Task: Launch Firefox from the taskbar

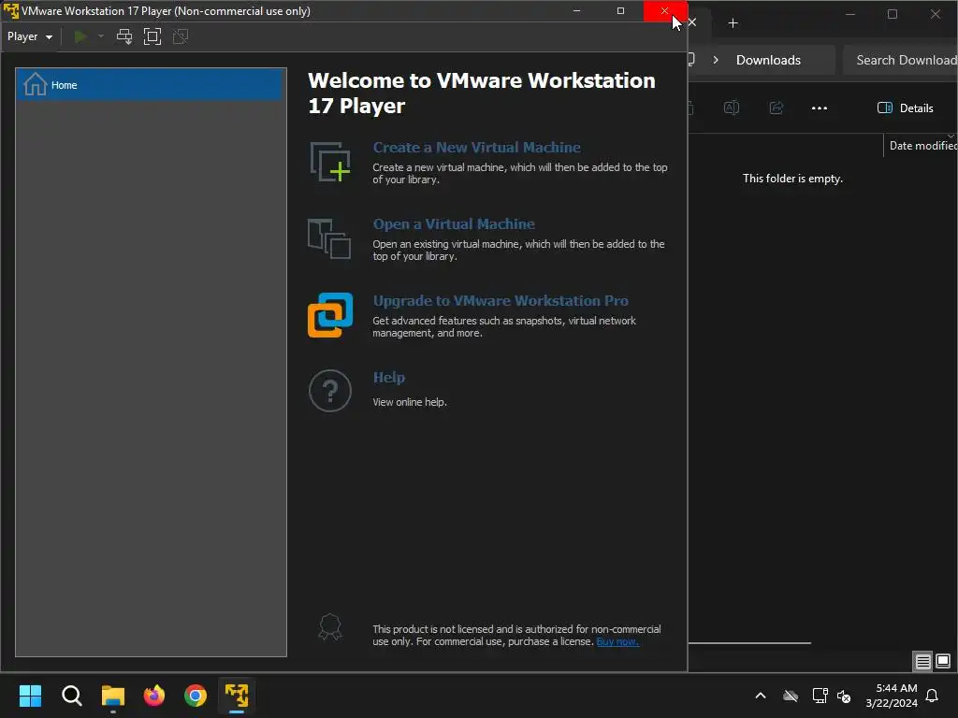Action: point(154,696)
